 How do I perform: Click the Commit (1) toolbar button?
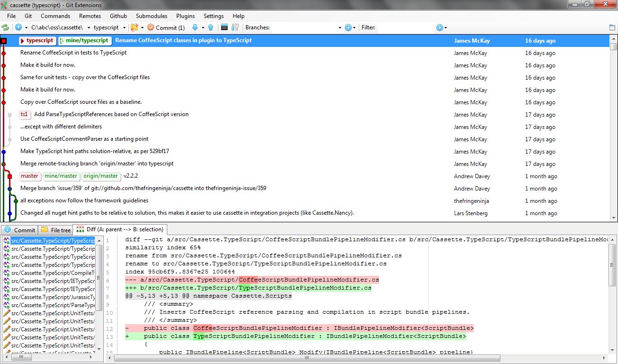click(166, 27)
